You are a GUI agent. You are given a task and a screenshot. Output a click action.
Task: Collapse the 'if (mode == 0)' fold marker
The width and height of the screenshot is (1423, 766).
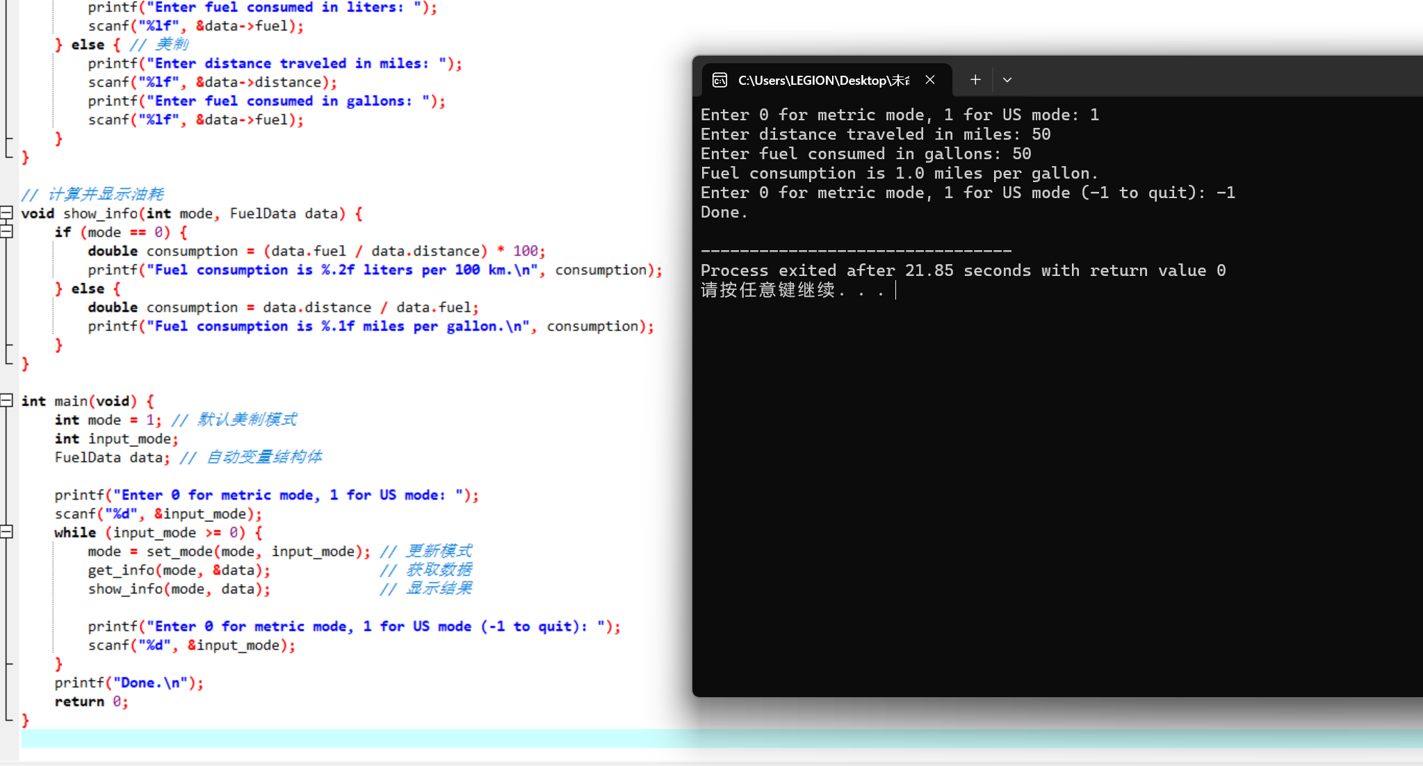(6, 231)
